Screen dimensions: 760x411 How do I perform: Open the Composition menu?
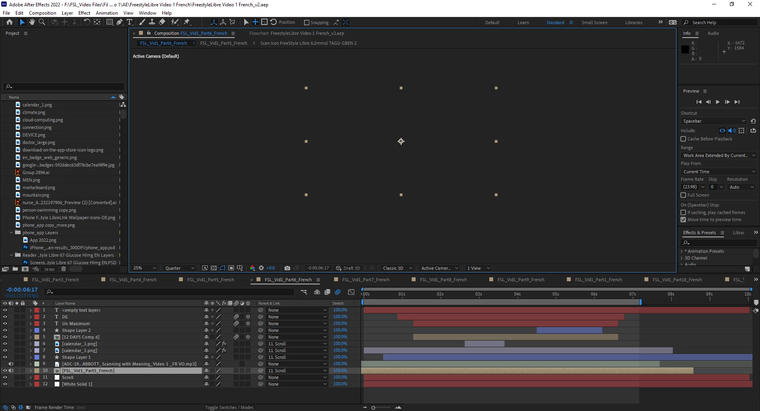click(42, 13)
